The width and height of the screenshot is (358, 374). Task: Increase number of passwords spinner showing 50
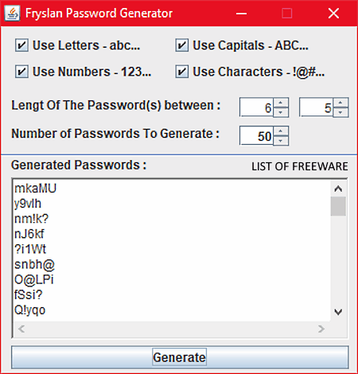point(281,131)
